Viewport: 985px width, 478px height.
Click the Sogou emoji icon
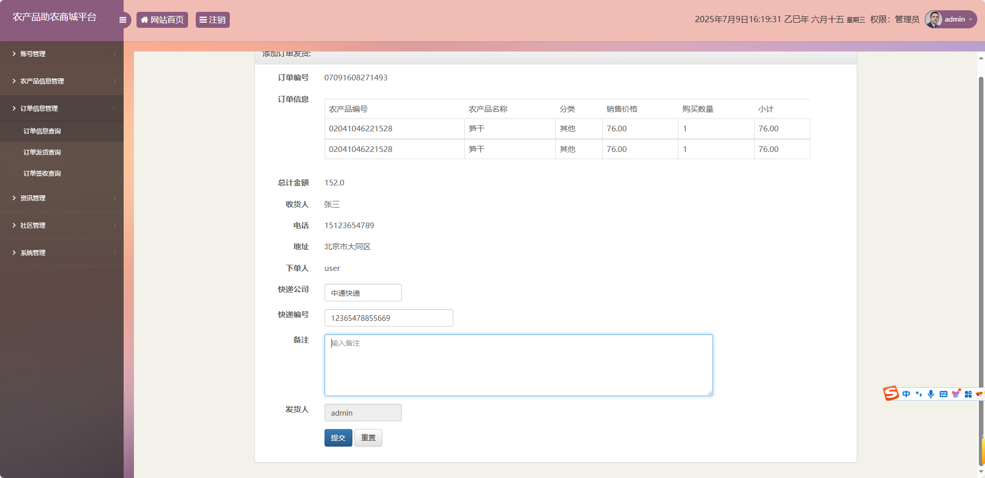point(981,394)
